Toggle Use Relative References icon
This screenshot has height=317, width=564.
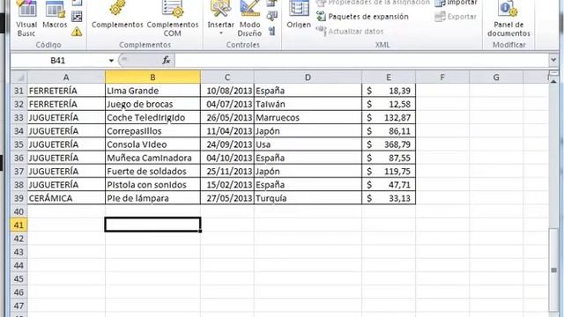(x=77, y=17)
